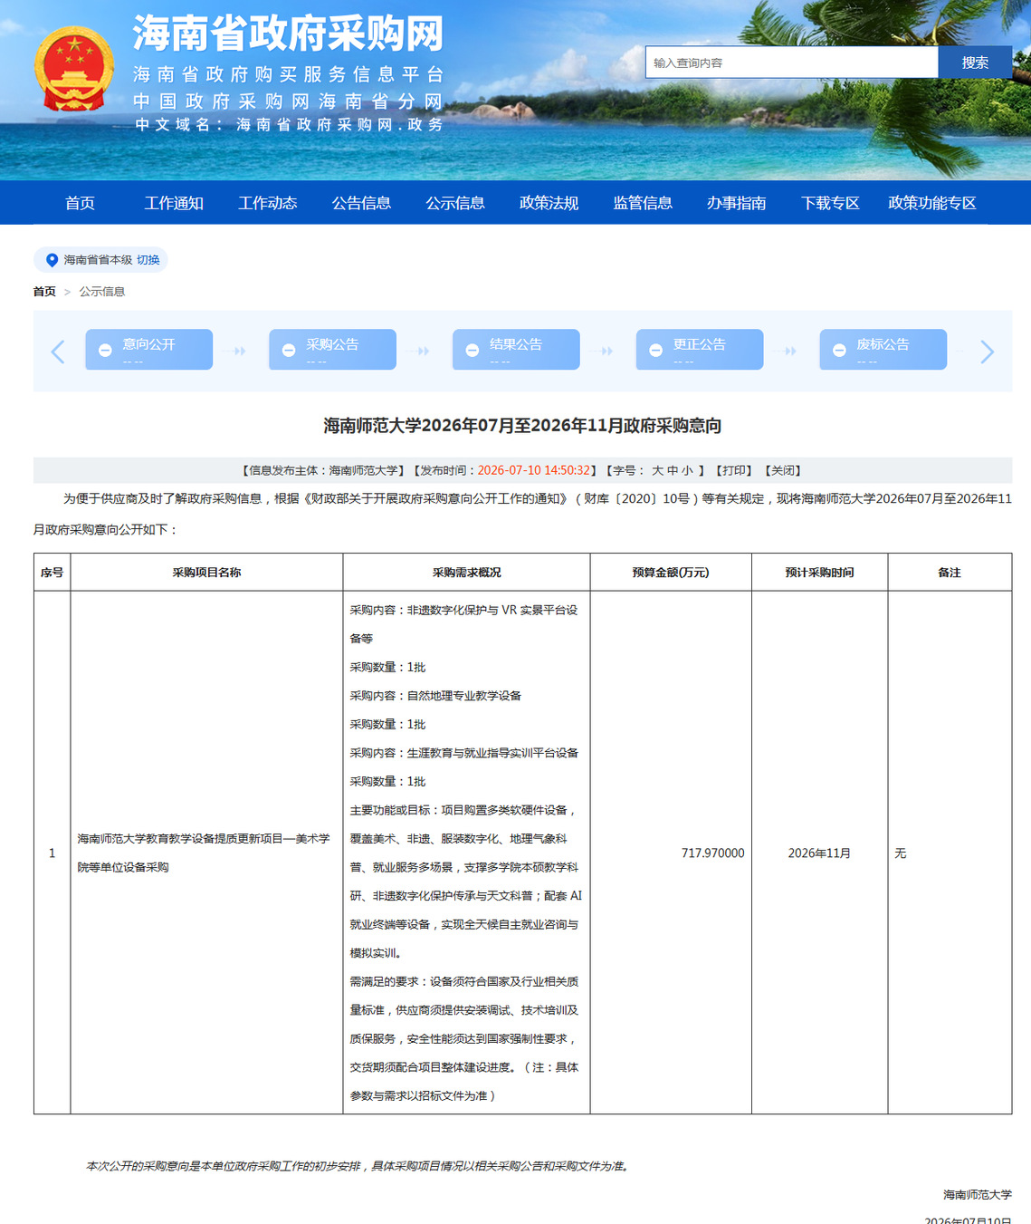This screenshot has height=1224, width=1031.
Task: Open the 首页 navigation menu
Action: coord(80,203)
